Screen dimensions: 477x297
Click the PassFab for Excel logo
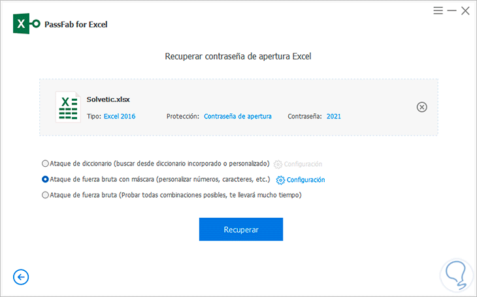click(27, 24)
